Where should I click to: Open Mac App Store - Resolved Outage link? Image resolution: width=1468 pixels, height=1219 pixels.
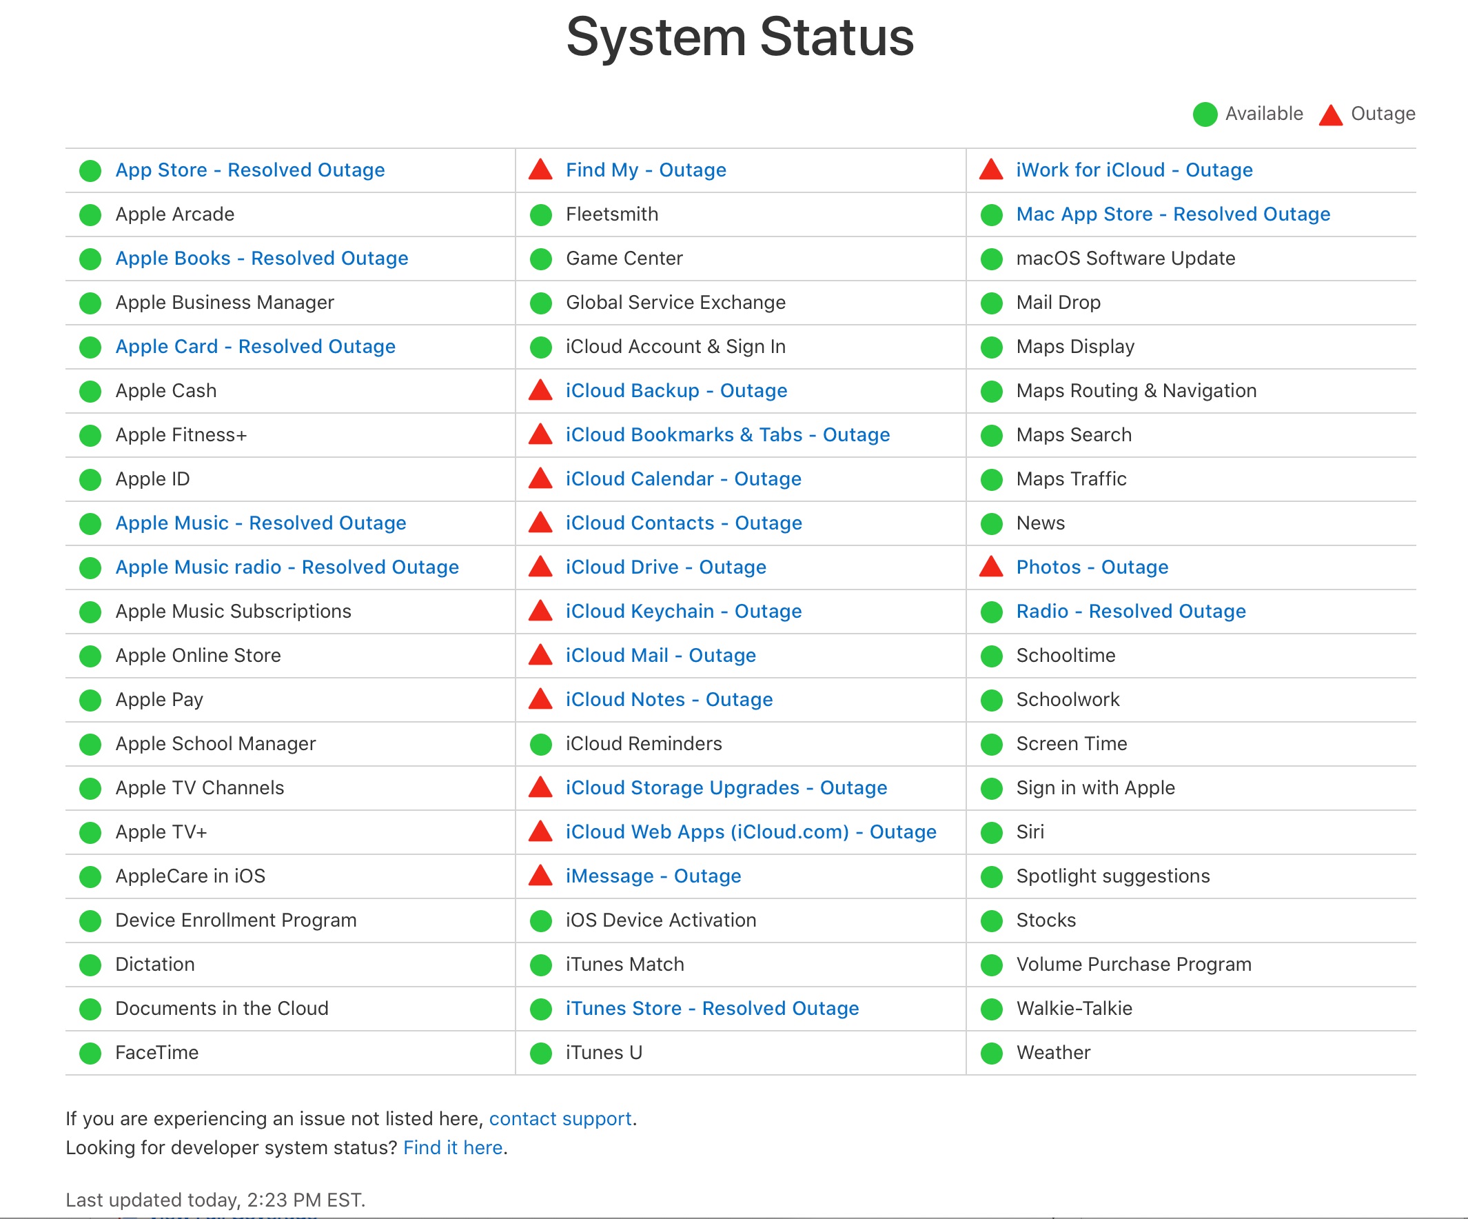coord(1173,214)
